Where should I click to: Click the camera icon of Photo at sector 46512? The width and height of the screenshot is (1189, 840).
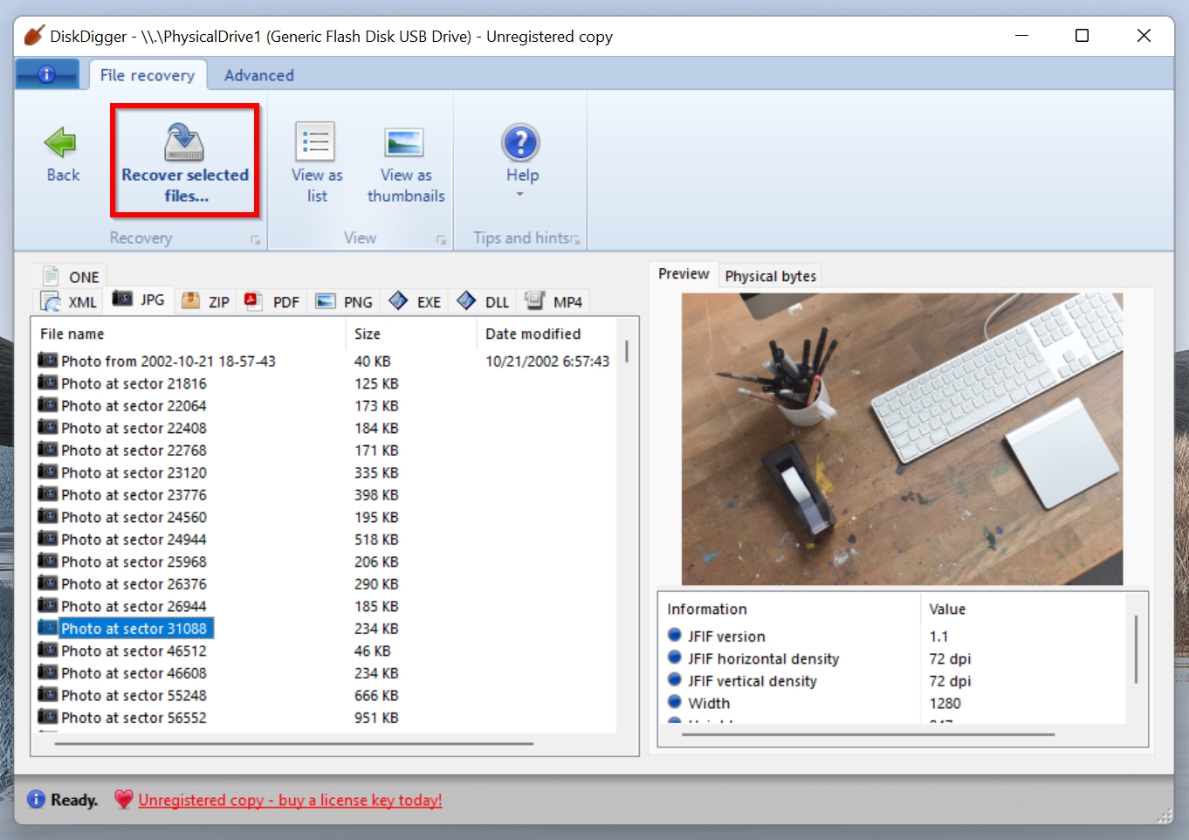click(x=48, y=650)
